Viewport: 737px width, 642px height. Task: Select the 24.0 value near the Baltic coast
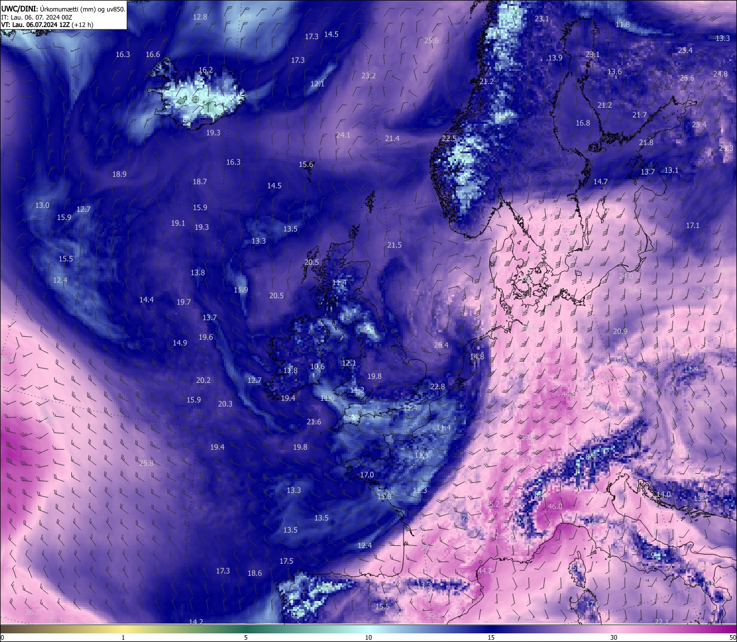pyautogui.click(x=626, y=276)
